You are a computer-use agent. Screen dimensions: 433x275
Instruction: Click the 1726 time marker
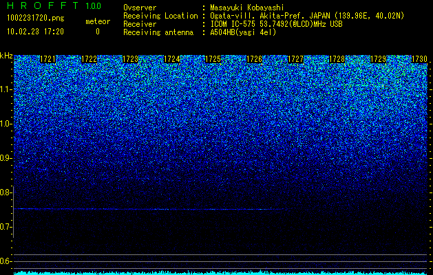tap(254, 59)
